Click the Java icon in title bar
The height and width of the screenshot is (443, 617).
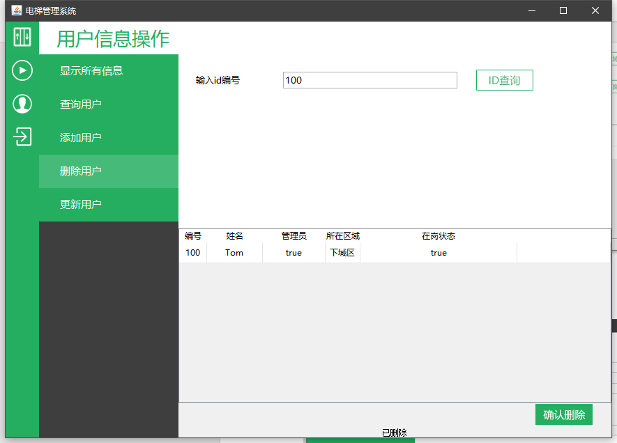[16, 10]
